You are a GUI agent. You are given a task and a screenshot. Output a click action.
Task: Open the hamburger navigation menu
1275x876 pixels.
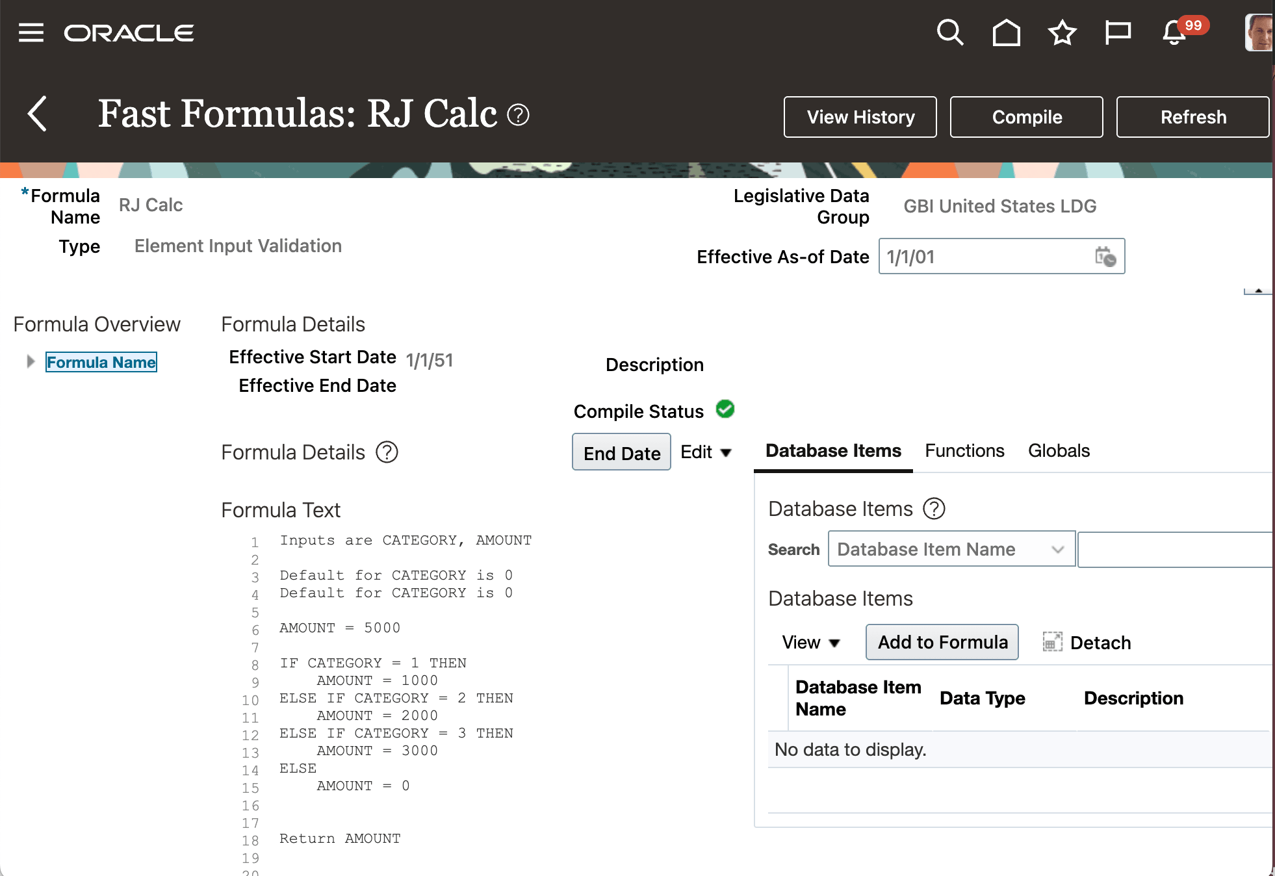(31, 32)
